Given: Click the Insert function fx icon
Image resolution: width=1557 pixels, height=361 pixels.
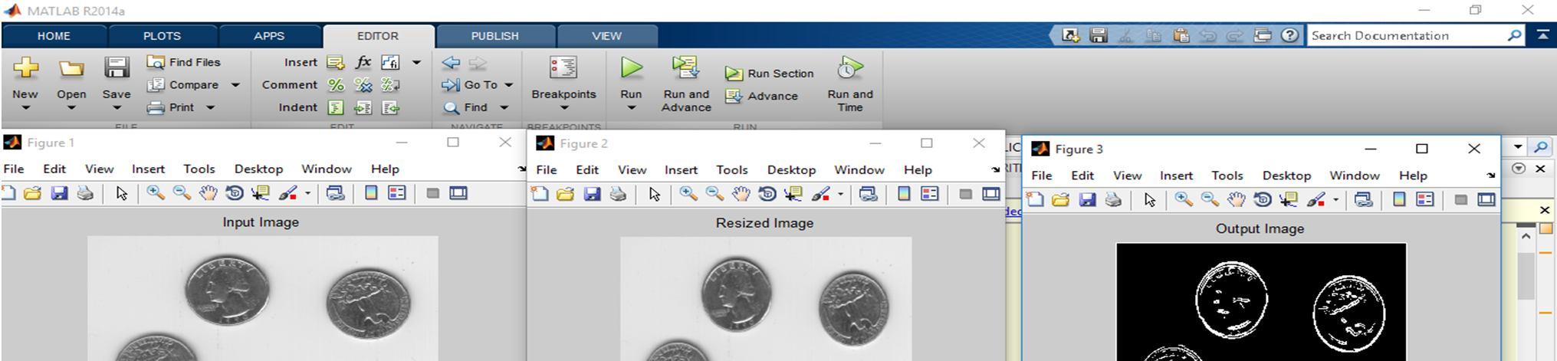Looking at the screenshot, I should click(x=363, y=62).
